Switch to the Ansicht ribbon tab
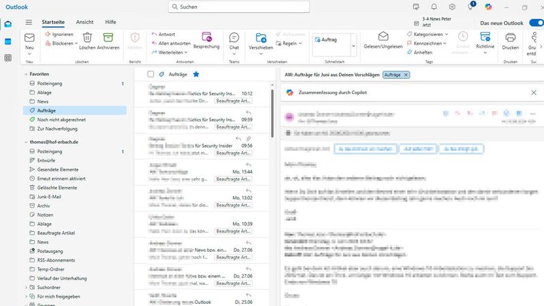The height and width of the screenshot is (306, 544). point(84,22)
